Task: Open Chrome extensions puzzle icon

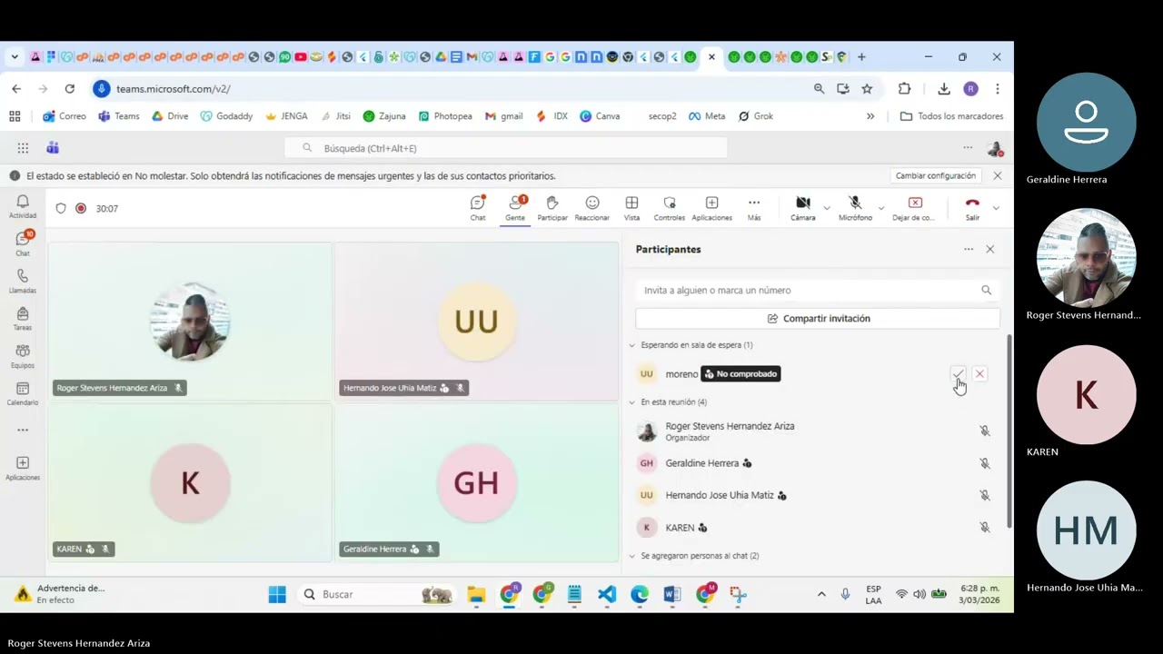Action: tap(904, 88)
